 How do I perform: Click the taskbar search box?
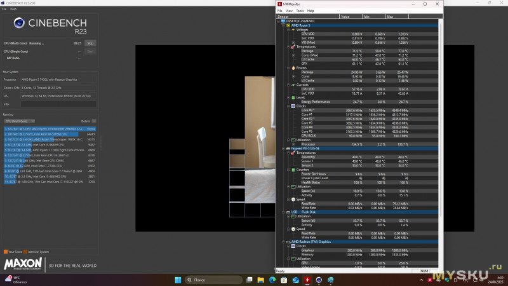click(x=213, y=280)
